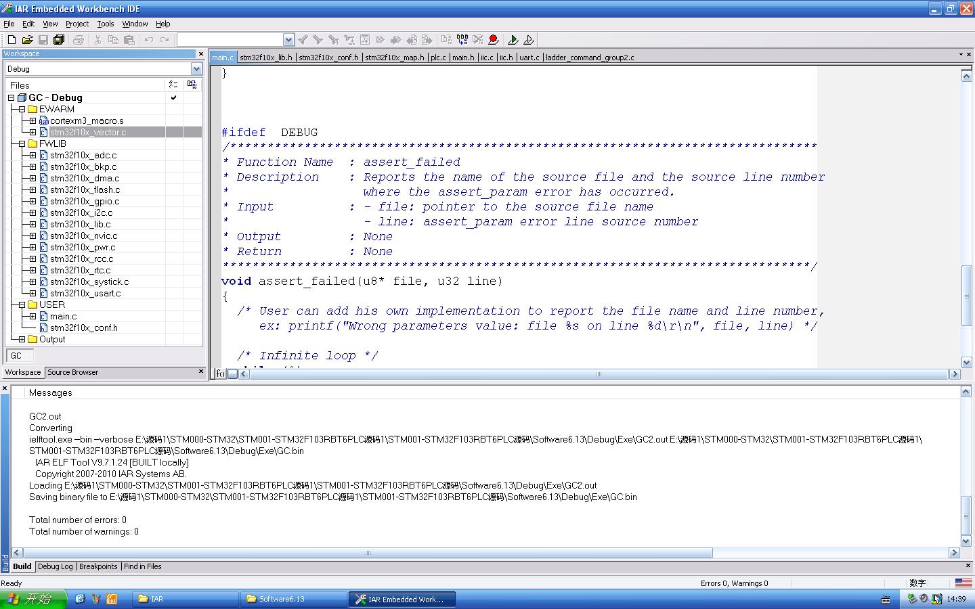Collapse the FWLIB folder
975x609 pixels.
point(22,143)
